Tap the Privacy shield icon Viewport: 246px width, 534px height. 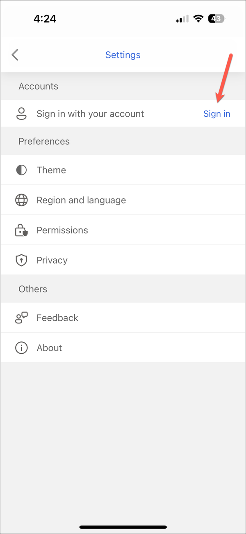(21, 260)
